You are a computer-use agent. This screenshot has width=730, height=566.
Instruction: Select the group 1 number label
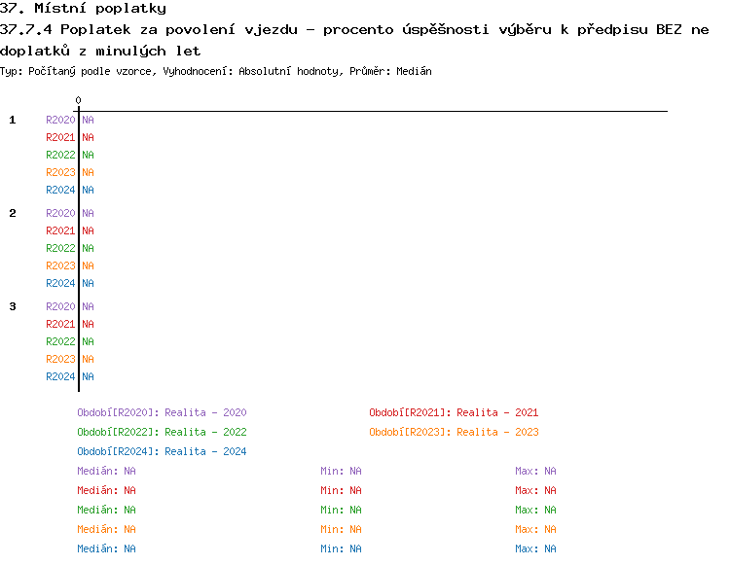13,120
